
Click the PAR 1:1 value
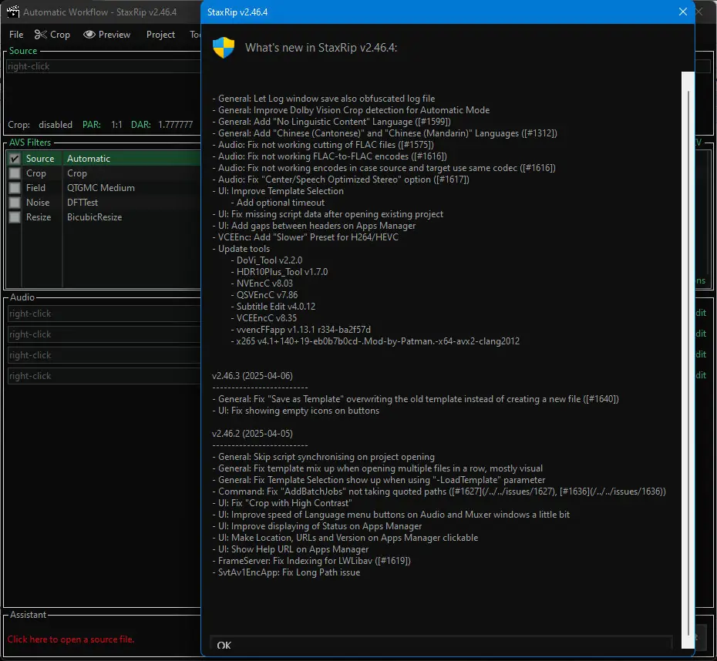[x=116, y=125]
